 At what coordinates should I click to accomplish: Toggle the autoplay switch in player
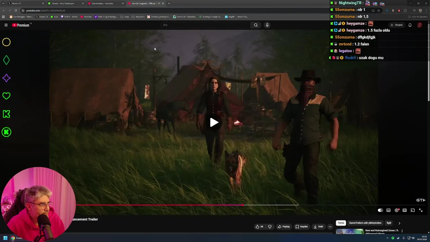click(380, 210)
